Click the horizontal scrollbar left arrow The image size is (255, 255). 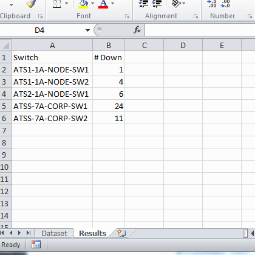coord(252,233)
